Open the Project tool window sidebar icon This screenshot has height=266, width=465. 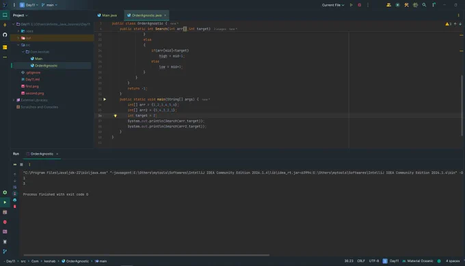[5, 15]
